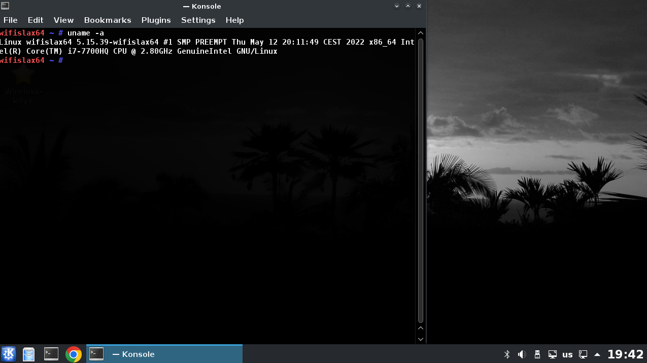The image size is (647, 363).
Task: Open the Edit menu
Action: pos(36,20)
